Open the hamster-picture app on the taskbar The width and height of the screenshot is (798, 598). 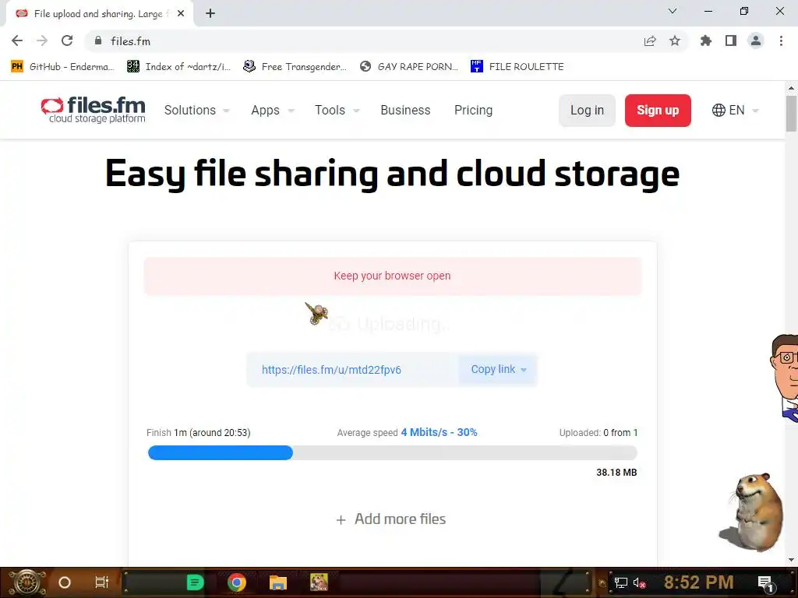tap(319, 582)
